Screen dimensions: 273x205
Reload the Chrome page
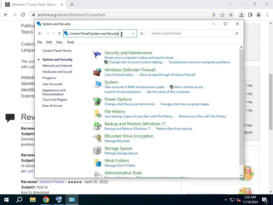23,15
